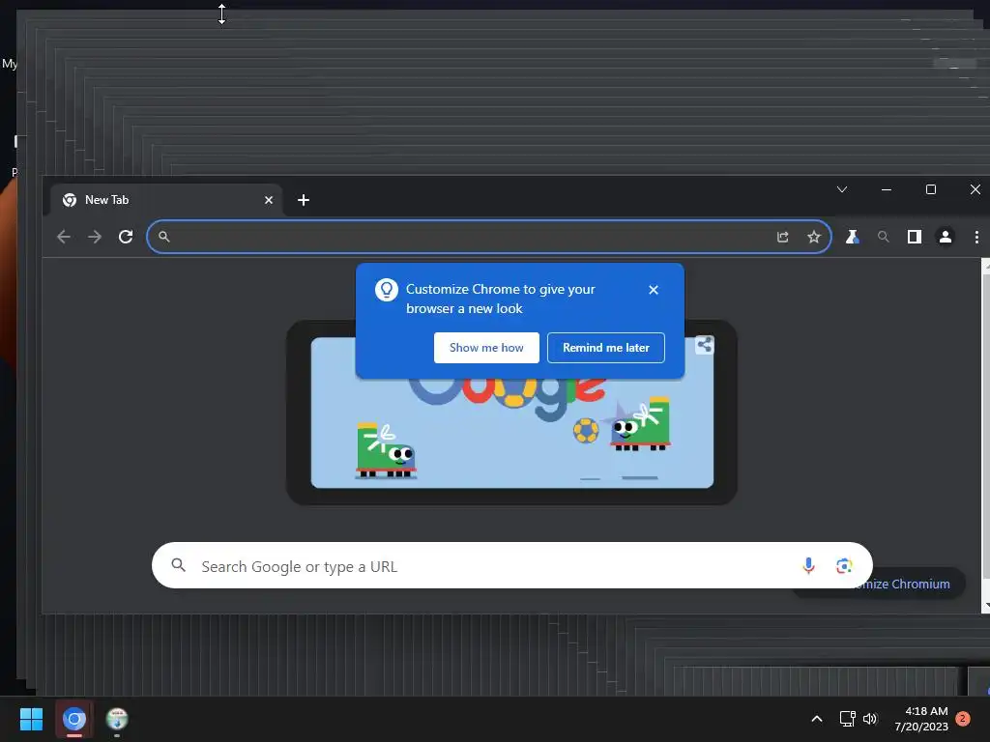The image size is (990, 742).
Task: Close the New Tab tab
Action: (269, 200)
